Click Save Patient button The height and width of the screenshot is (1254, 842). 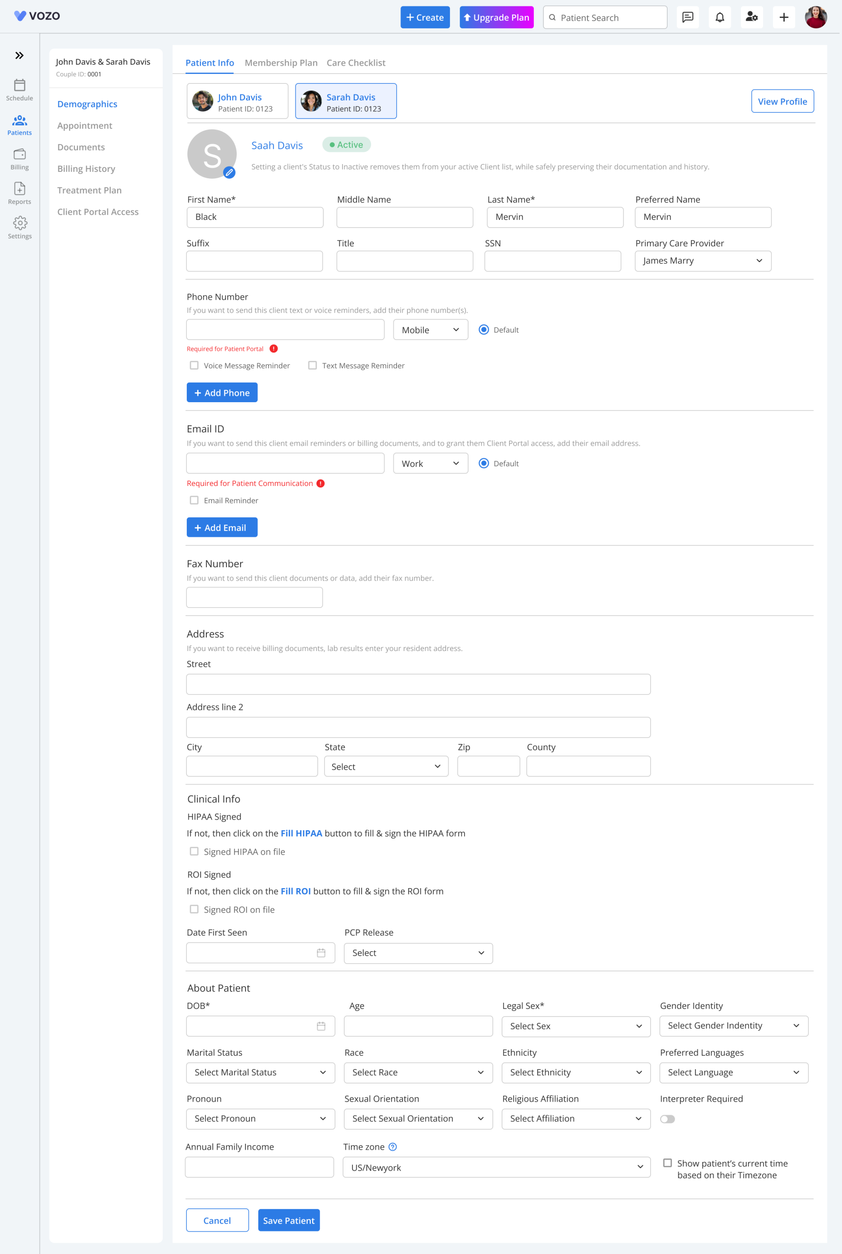pyautogui.click(x=289, y=1220)
